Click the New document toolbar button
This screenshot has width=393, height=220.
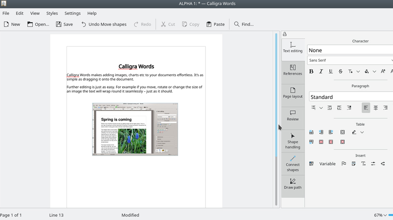pyautogui.click(x=12, y=24)
